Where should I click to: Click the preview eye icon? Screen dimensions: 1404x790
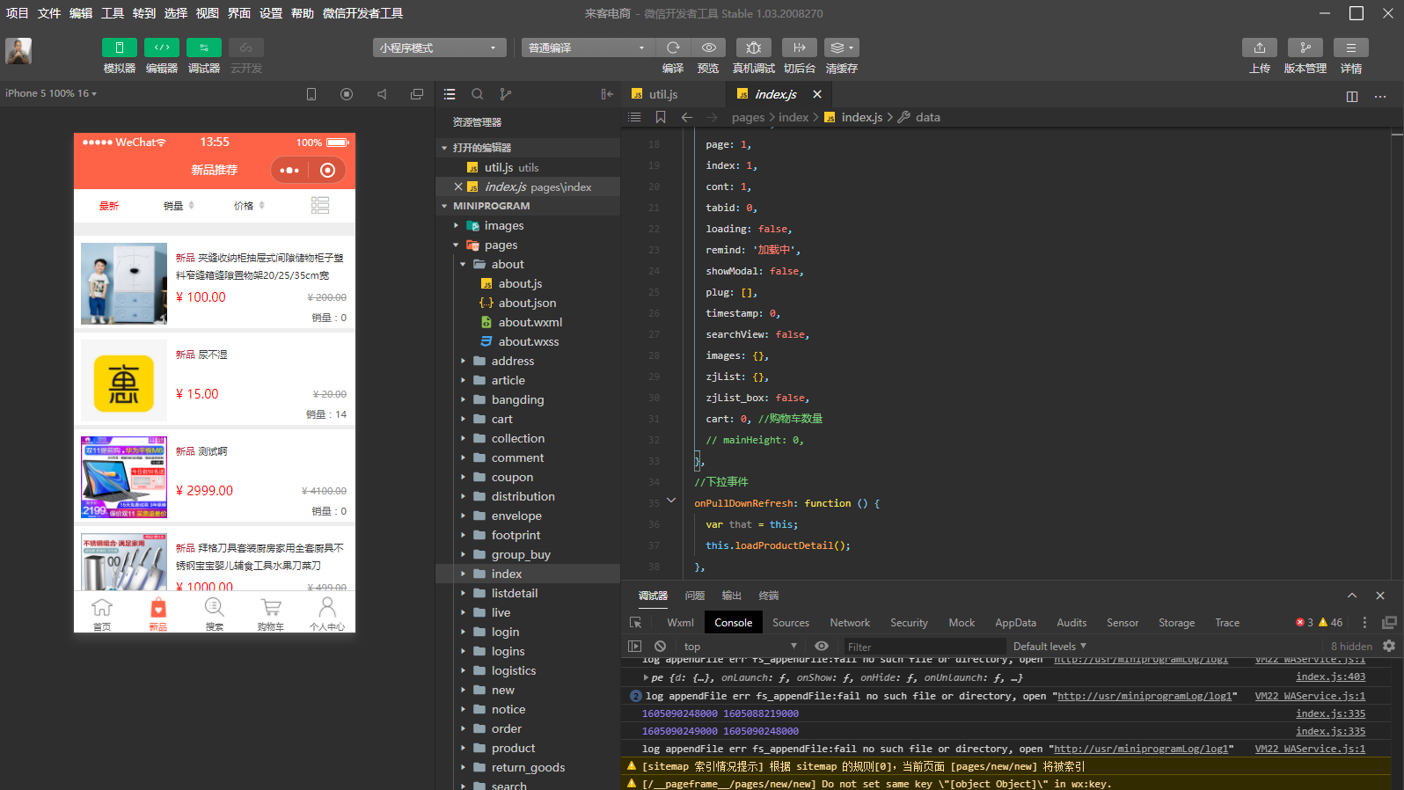[708, 48]
